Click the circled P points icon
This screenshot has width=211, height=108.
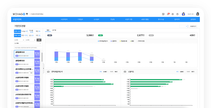(173, 14)
